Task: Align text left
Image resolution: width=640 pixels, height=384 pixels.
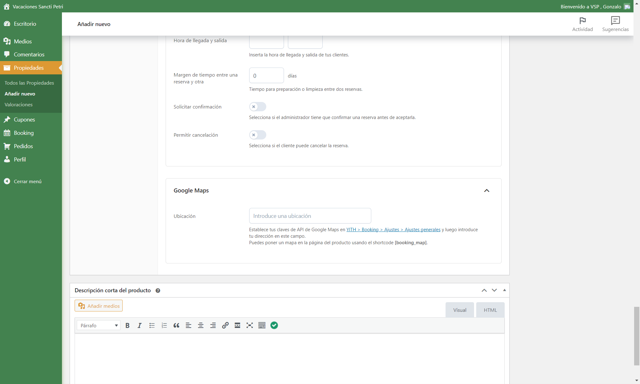Action: (189, 325)
